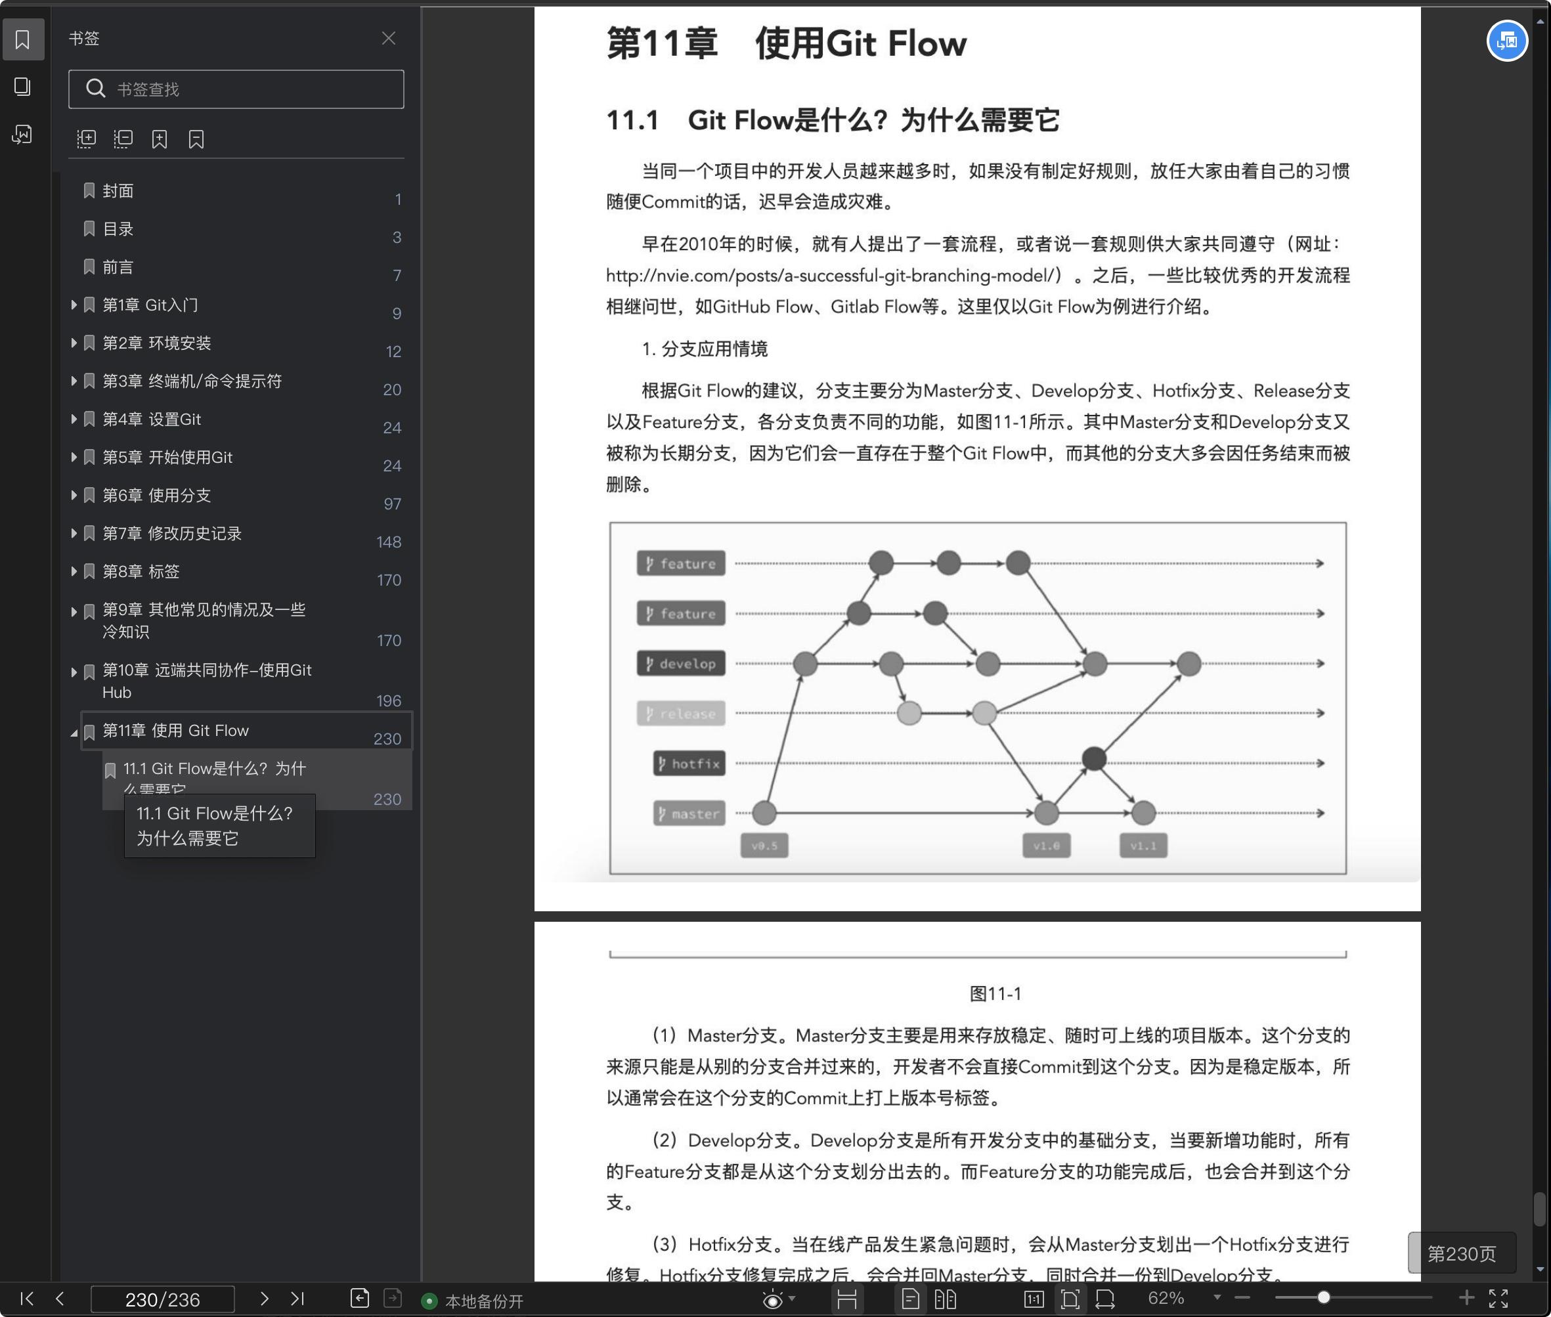The width and height of the screenshot is (1551, 1317).
Task: Expand 第1章 Git入门 bookmark
Action: coord(74,305)
